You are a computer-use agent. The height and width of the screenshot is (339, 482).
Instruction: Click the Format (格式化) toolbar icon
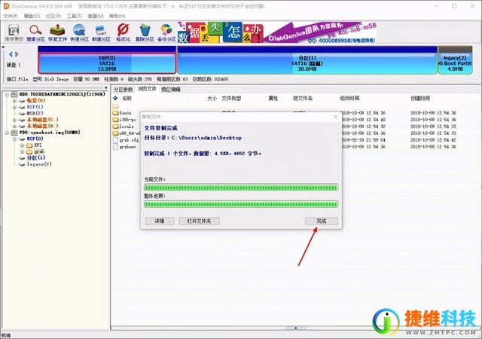pos(124,31)
